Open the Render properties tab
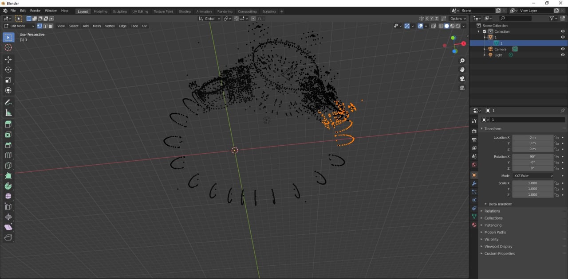 pyautogui.click(x=474, y=131)
